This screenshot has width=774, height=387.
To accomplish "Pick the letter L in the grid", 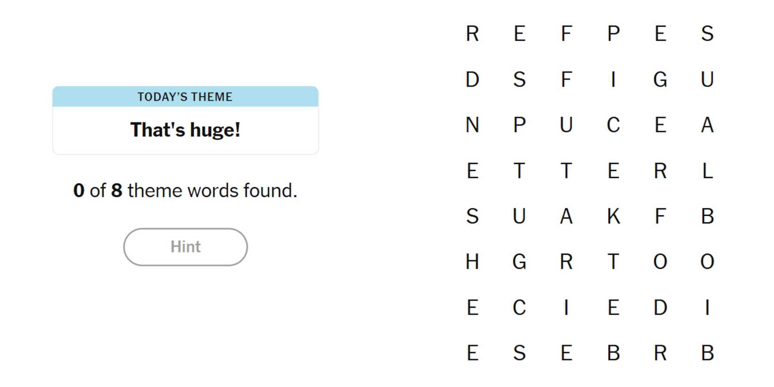I will [707, 171].
